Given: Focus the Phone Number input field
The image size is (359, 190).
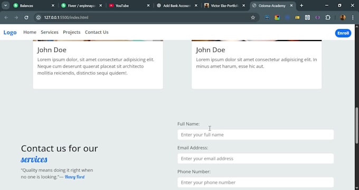Looking at the screenshot, I should point(256,183).
